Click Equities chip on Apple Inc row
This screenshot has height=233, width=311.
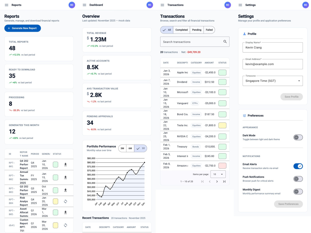(x=196, y=72)
